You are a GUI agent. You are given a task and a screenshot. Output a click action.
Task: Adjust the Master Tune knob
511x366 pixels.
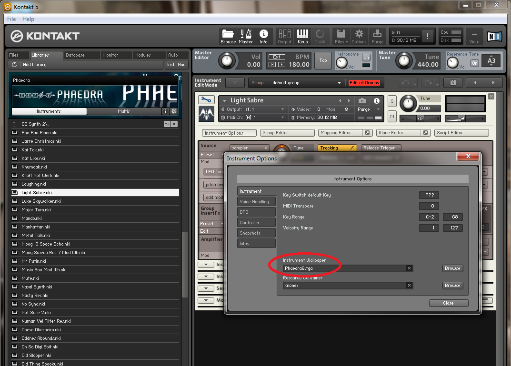click(x=404, y=60)
